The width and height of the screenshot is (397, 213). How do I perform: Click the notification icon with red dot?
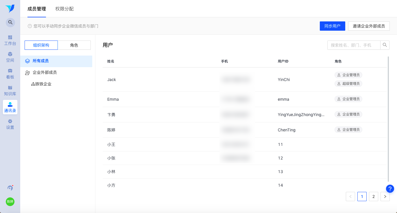(10, 188)
